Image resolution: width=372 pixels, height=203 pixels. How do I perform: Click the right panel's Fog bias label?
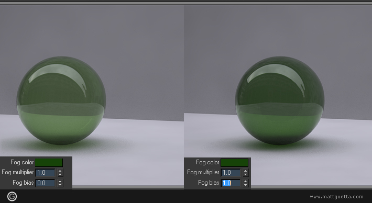click(x=209, y=183)
